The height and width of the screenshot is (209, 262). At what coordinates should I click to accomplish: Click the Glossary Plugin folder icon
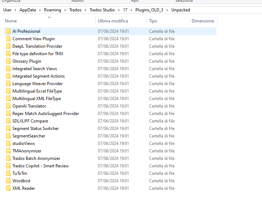8,61
